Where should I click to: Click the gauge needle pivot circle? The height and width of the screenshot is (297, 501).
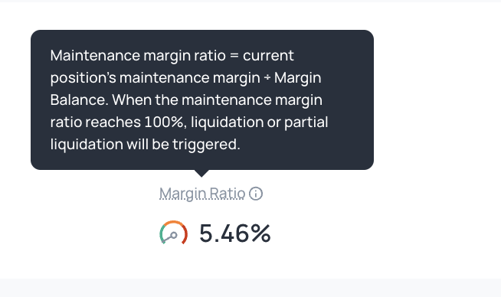174,235
